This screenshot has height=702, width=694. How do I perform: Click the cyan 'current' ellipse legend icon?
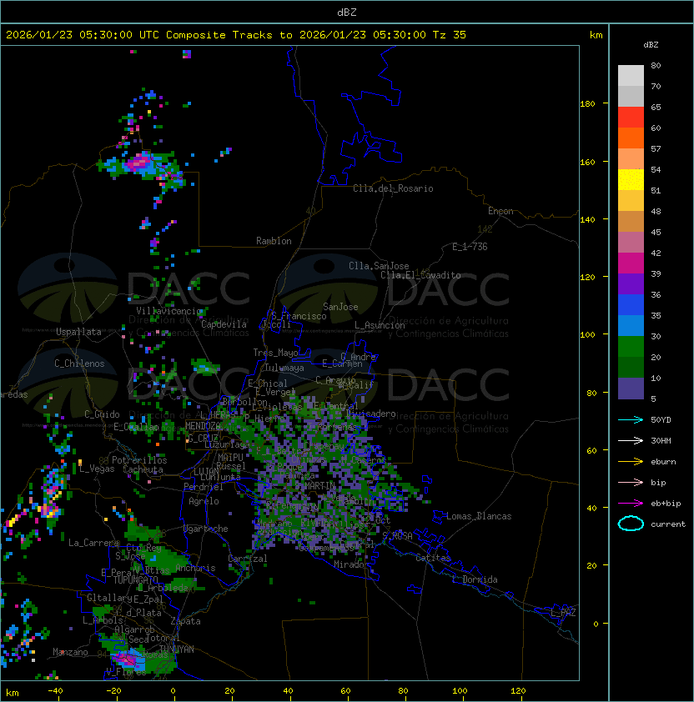tap(631, 524)
